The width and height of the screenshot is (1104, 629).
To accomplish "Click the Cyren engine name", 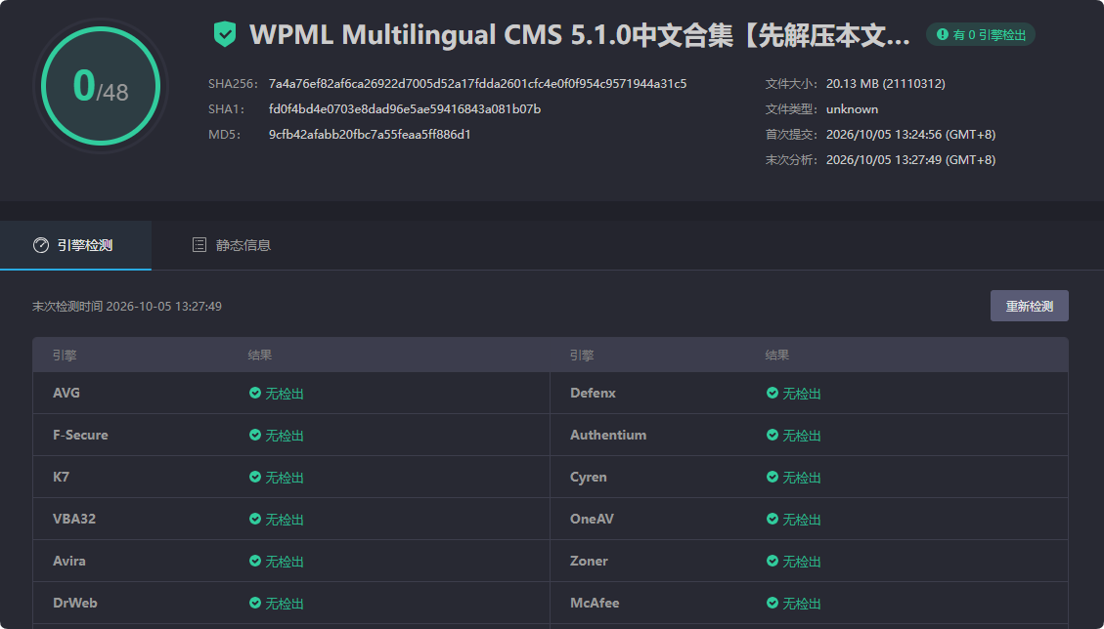I will (x=589, y=477).
